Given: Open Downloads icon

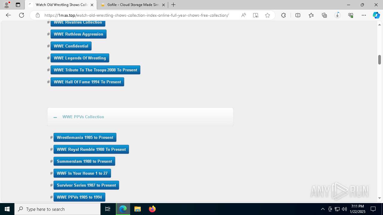Looking at the screenshot, I should 338,15.
